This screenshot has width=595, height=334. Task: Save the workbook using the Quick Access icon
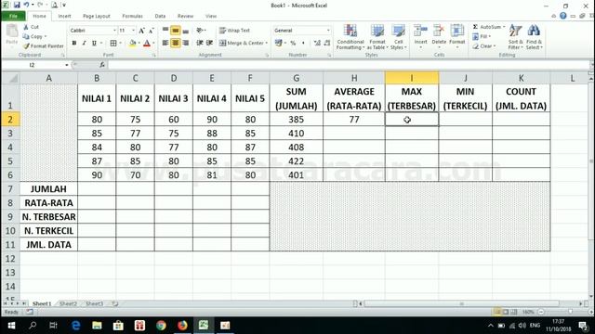(x=17, y=5)
